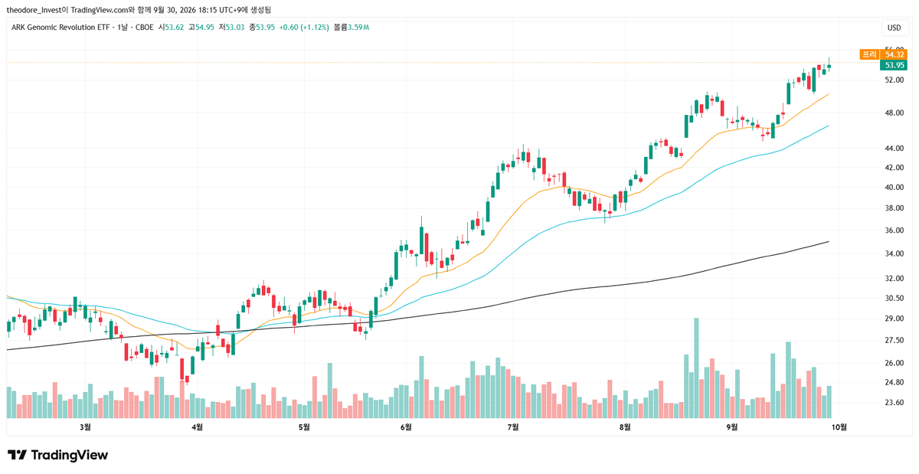Click the 4월 label on the time axis

pyautogui.click(x=197, y=427)
